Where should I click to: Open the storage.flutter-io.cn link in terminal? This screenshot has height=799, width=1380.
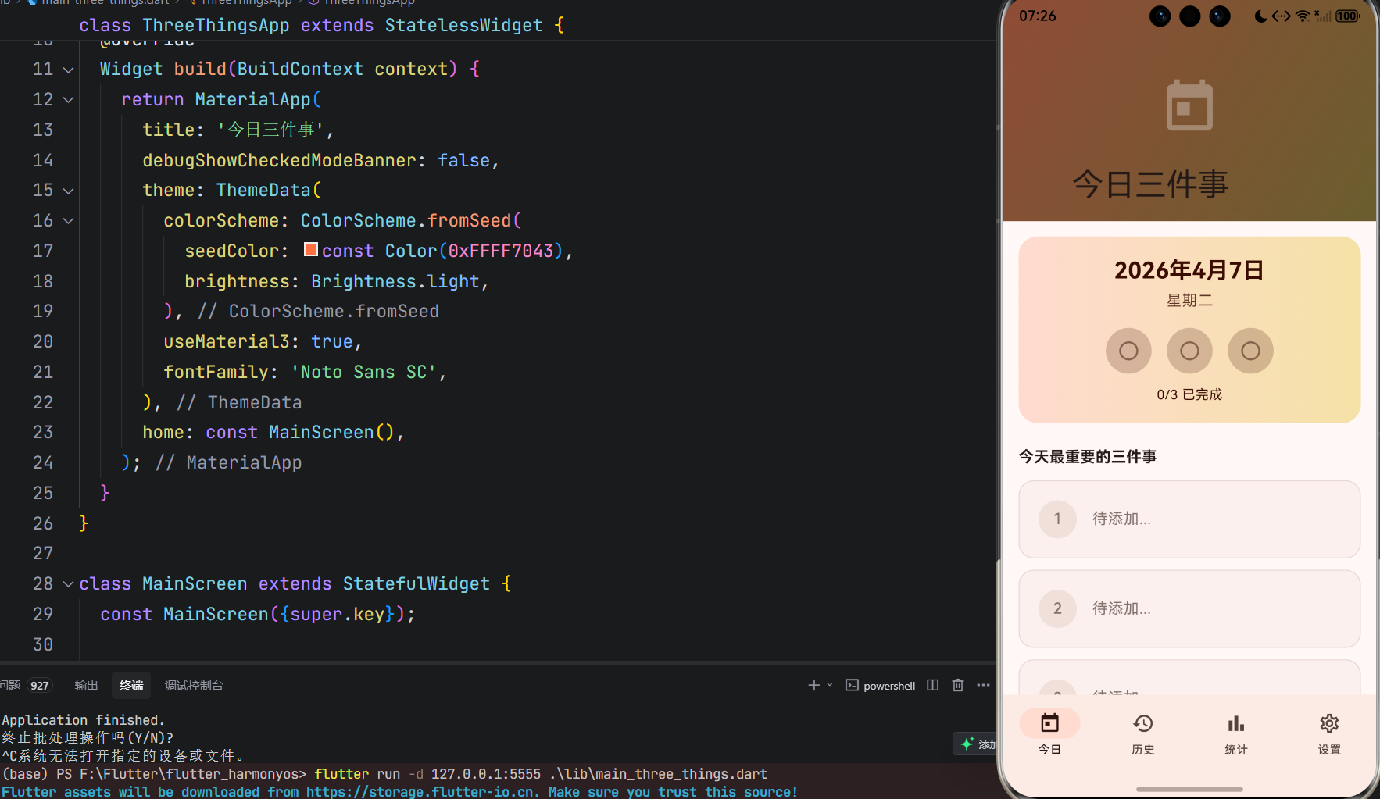(421, 791)
